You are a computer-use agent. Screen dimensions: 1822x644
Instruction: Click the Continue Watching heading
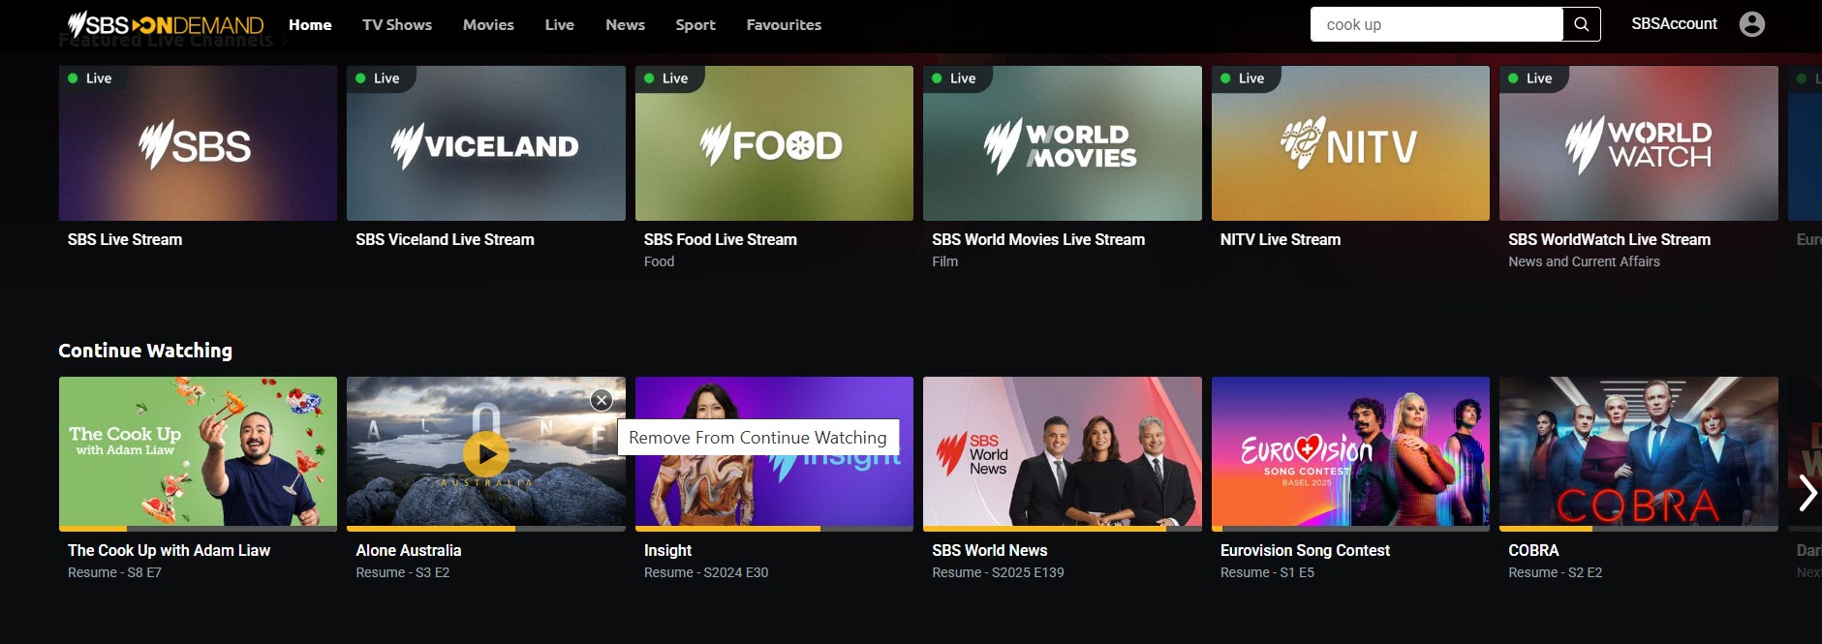coord(145,351)
